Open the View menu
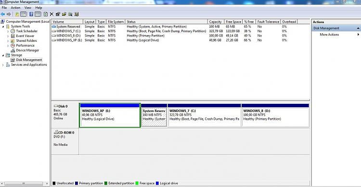 click(27, 8)
